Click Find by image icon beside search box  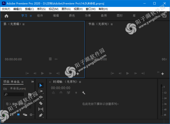tap(30, 94)
